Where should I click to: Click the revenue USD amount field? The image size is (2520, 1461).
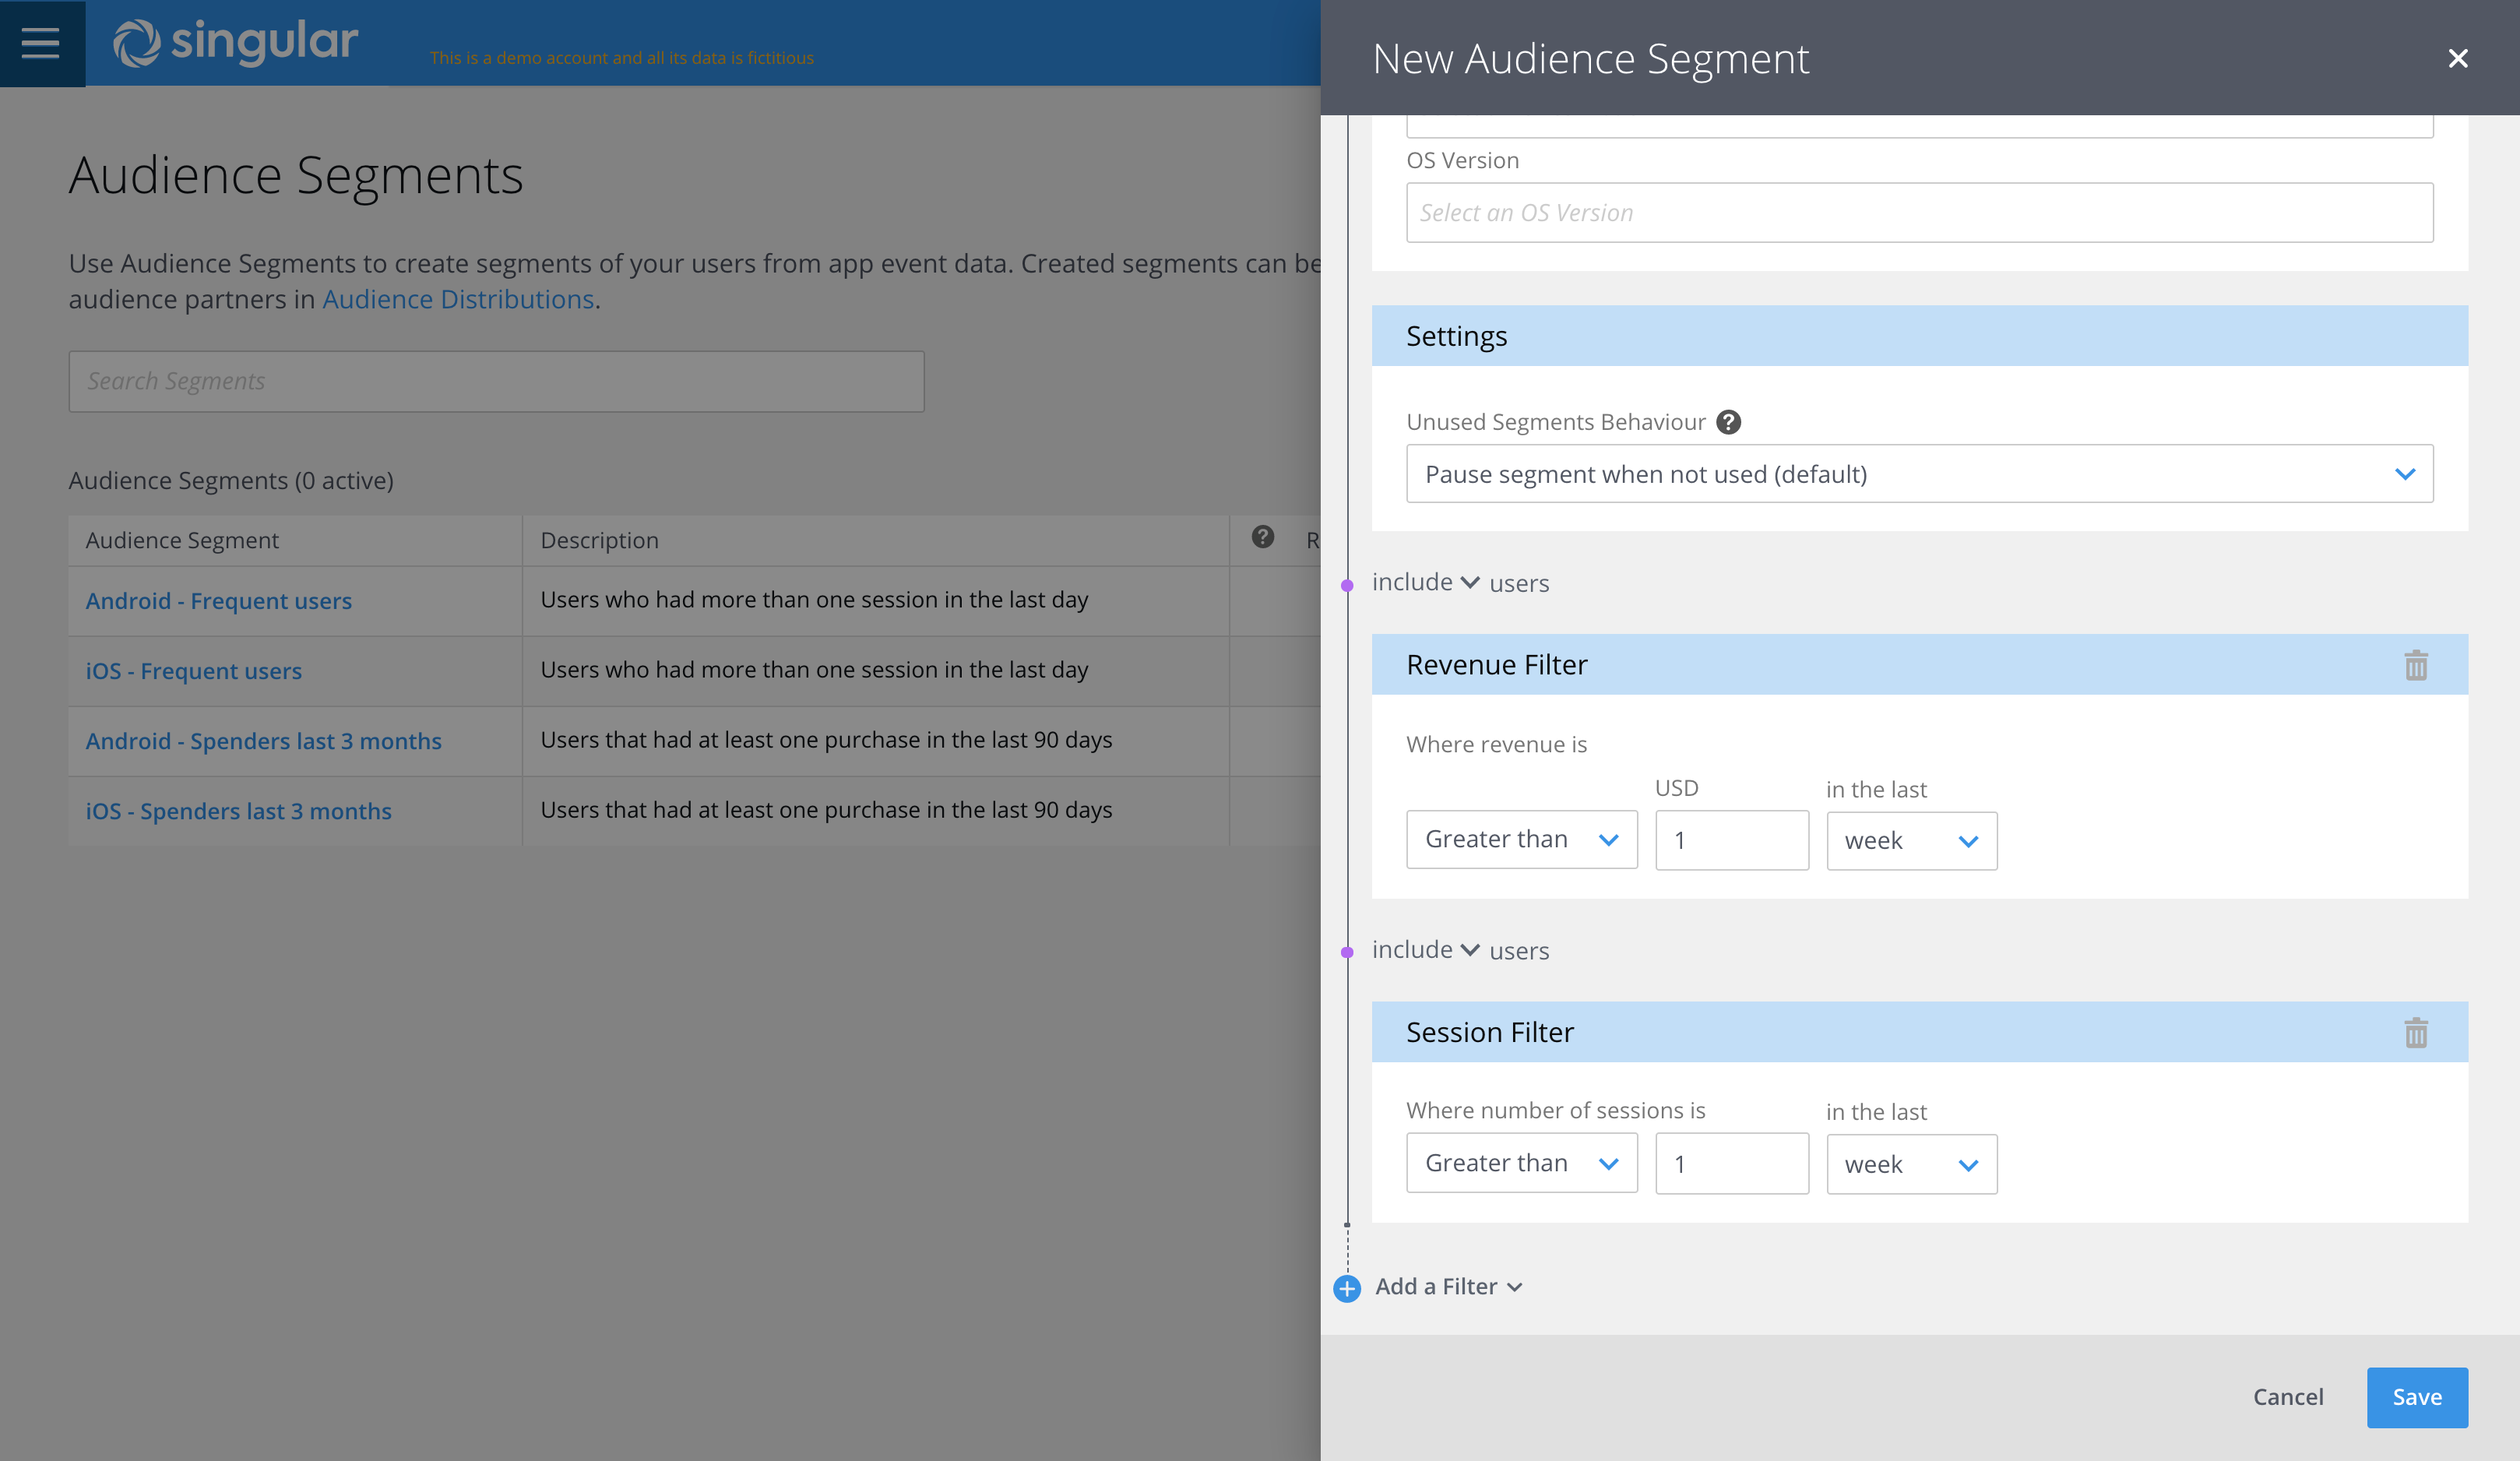(x=1731, y=840)
